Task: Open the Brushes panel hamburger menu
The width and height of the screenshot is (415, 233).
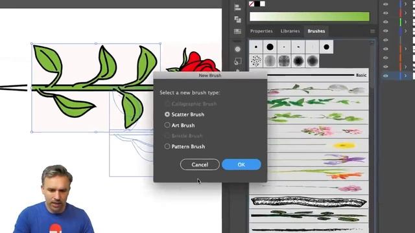Action: pos(372,31)
